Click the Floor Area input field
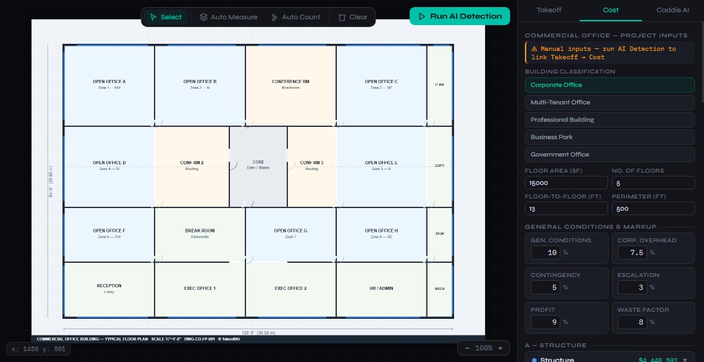The height and width of the screenshot is (362, 704). [566, 183]
